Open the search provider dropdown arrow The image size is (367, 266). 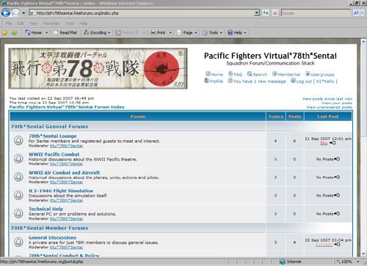(363, 13)
